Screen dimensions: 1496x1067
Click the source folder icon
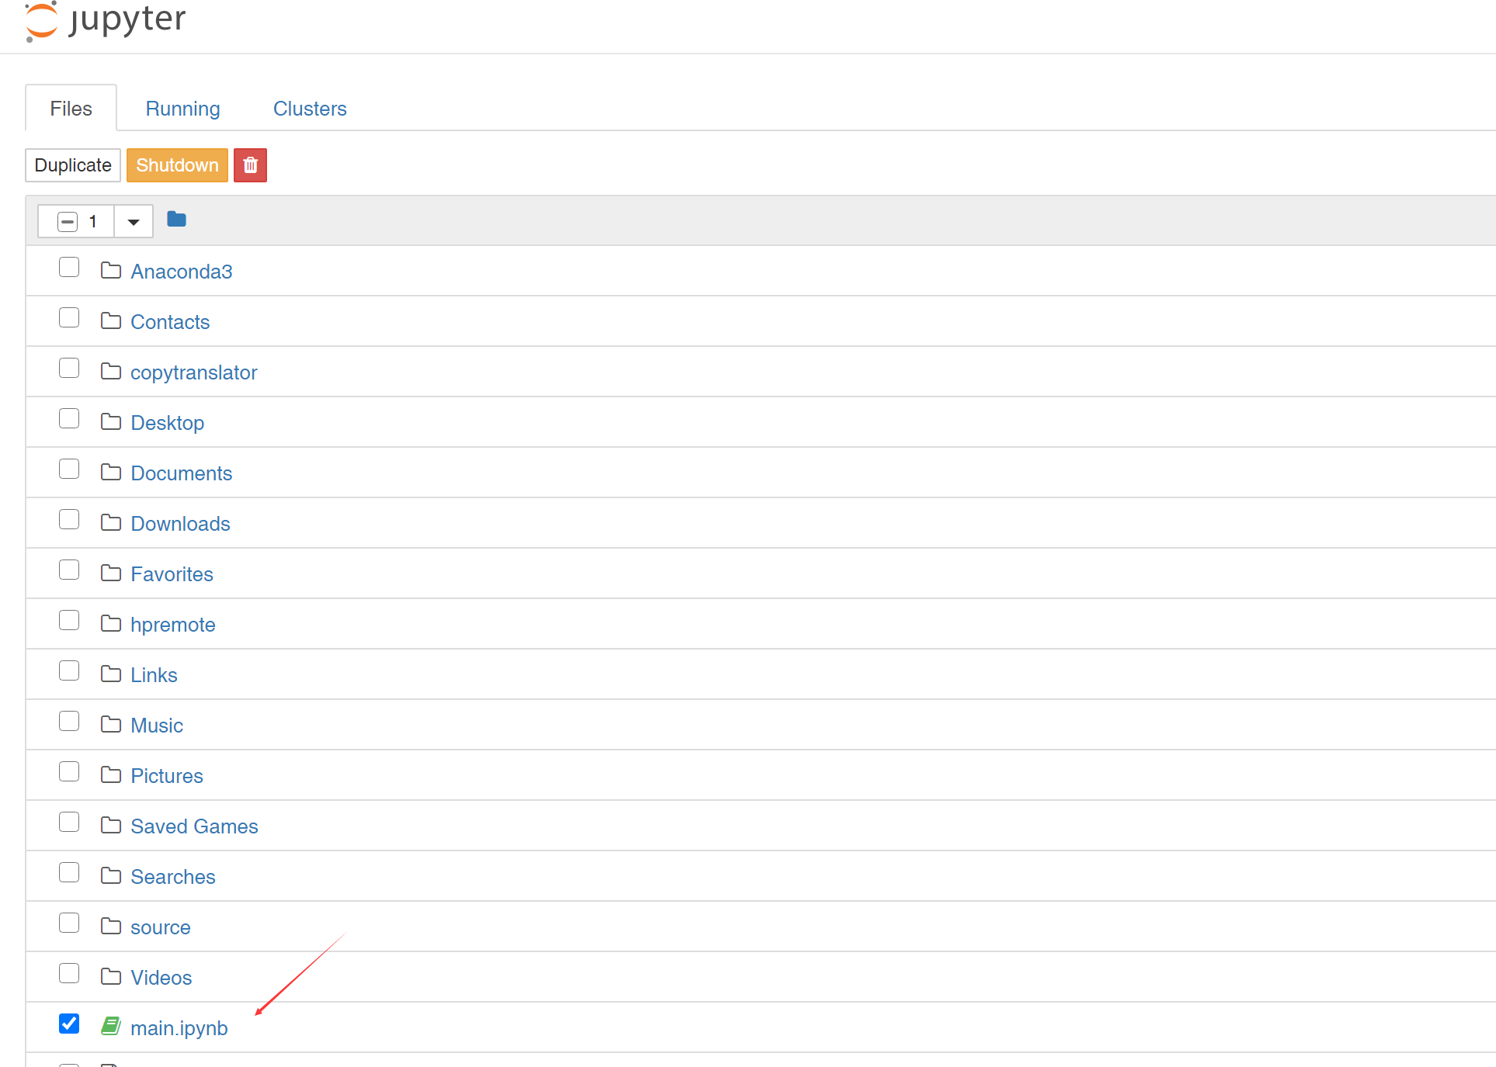tap(111, 927)
